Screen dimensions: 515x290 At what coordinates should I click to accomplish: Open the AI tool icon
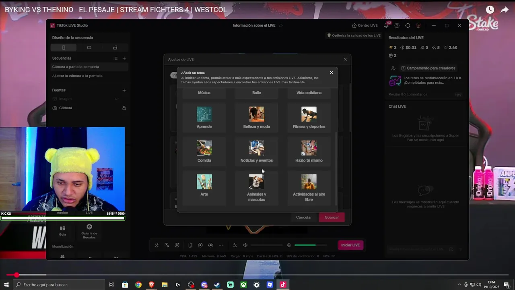click(x=177, y=245)
